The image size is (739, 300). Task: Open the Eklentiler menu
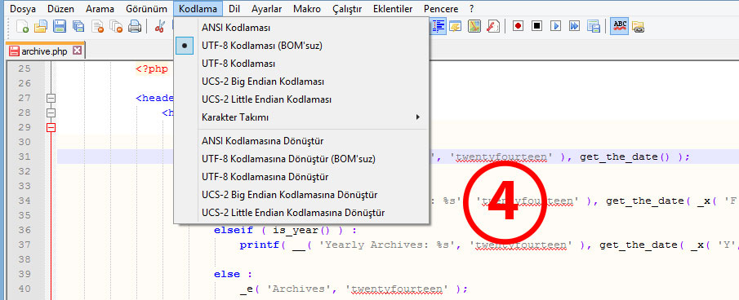pyautogui.click(x=393, y=9)
